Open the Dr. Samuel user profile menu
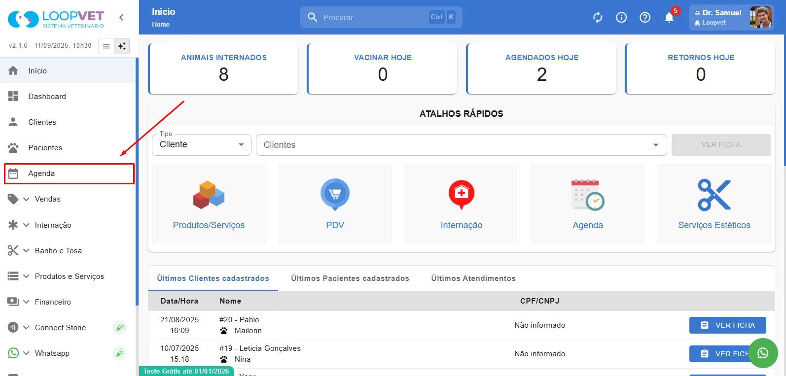The image size is (786, 376). (731, 18)
